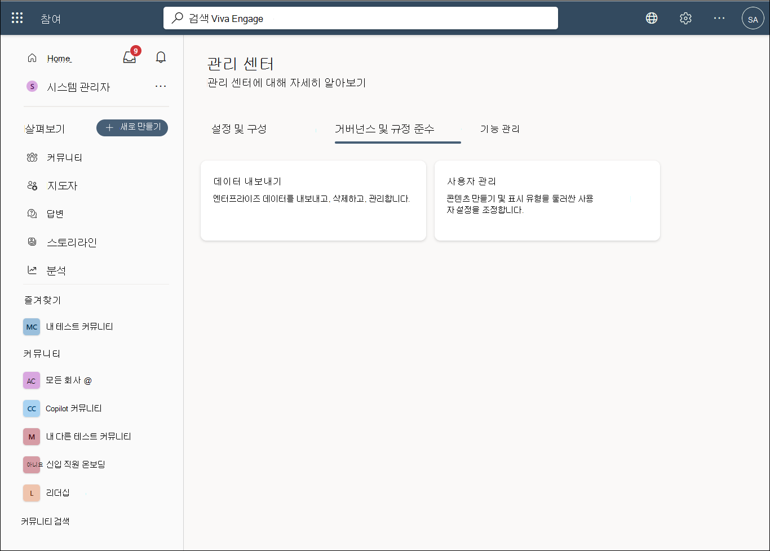770x551 pixels.
Task: Open the Storyline (스토리라인) sidebar icon
Action: pyautogui.click(x=33, y=242)
